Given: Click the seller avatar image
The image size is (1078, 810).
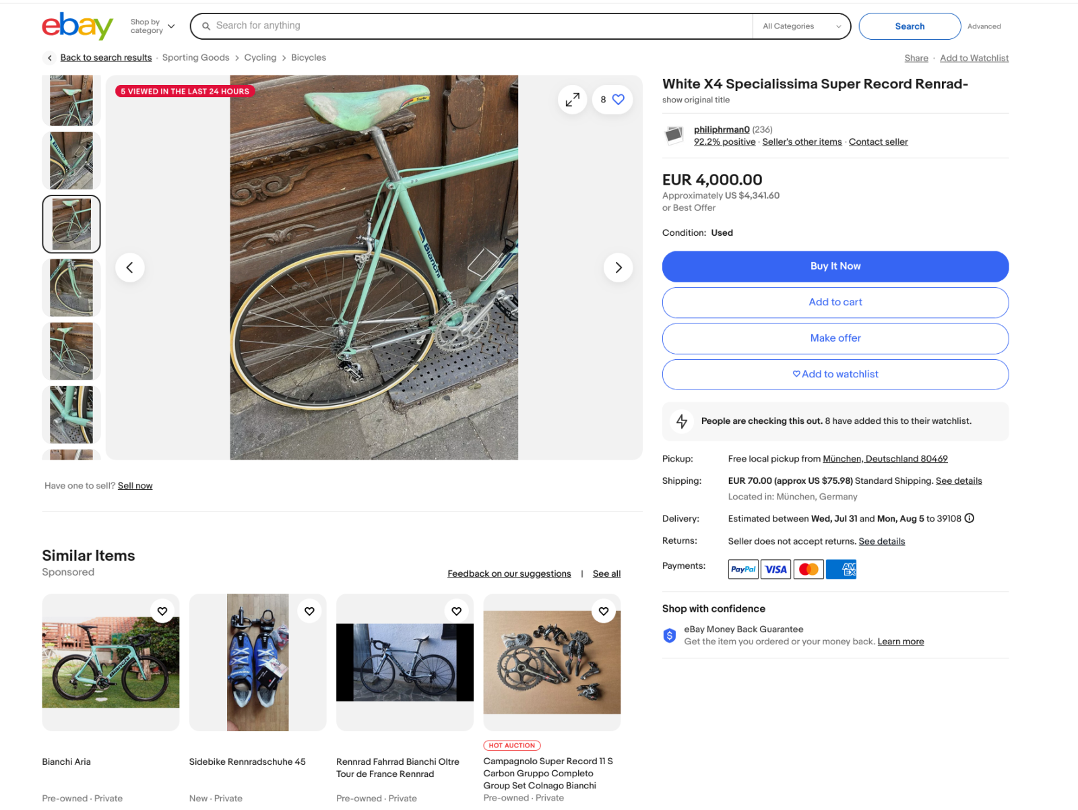Looking at the screenshot, I should 674,135.
